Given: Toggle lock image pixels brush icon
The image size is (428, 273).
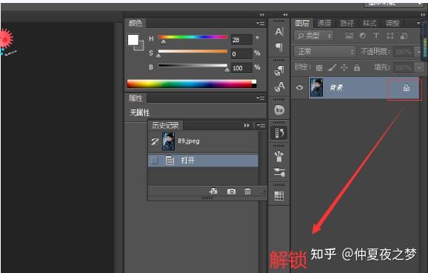Looking at the screenshot, I should tap(332, 67).
